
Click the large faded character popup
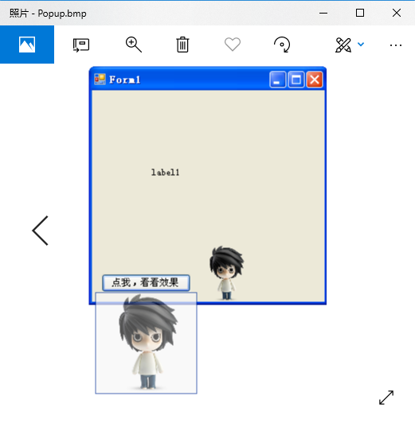pyautogui.click(x=146, y=343)
